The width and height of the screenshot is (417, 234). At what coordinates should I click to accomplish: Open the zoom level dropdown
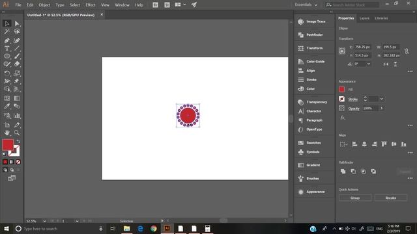tap(44, 221)
